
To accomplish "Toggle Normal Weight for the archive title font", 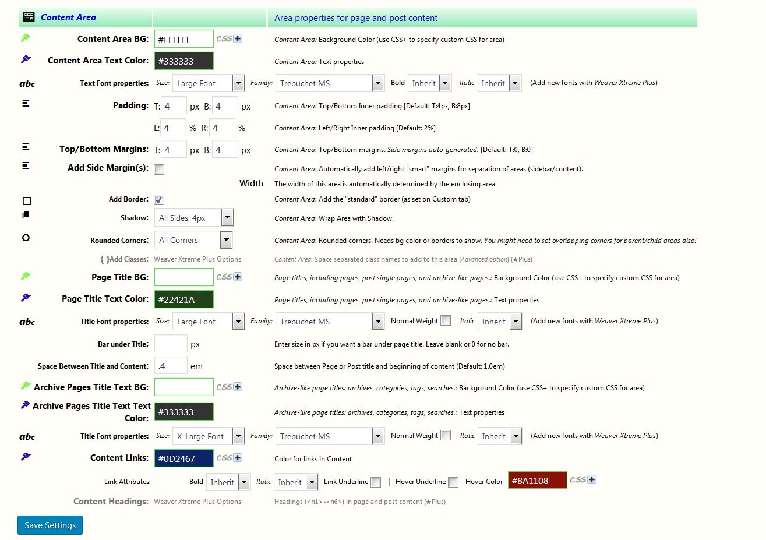I will coord(446,435).
